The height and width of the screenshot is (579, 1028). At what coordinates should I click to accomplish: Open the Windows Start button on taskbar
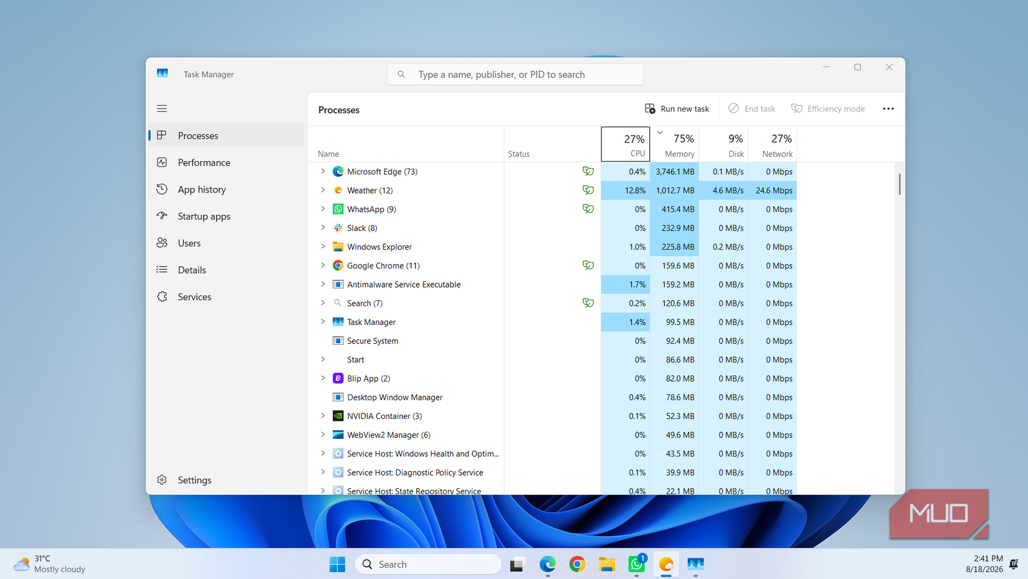(337, 564)
